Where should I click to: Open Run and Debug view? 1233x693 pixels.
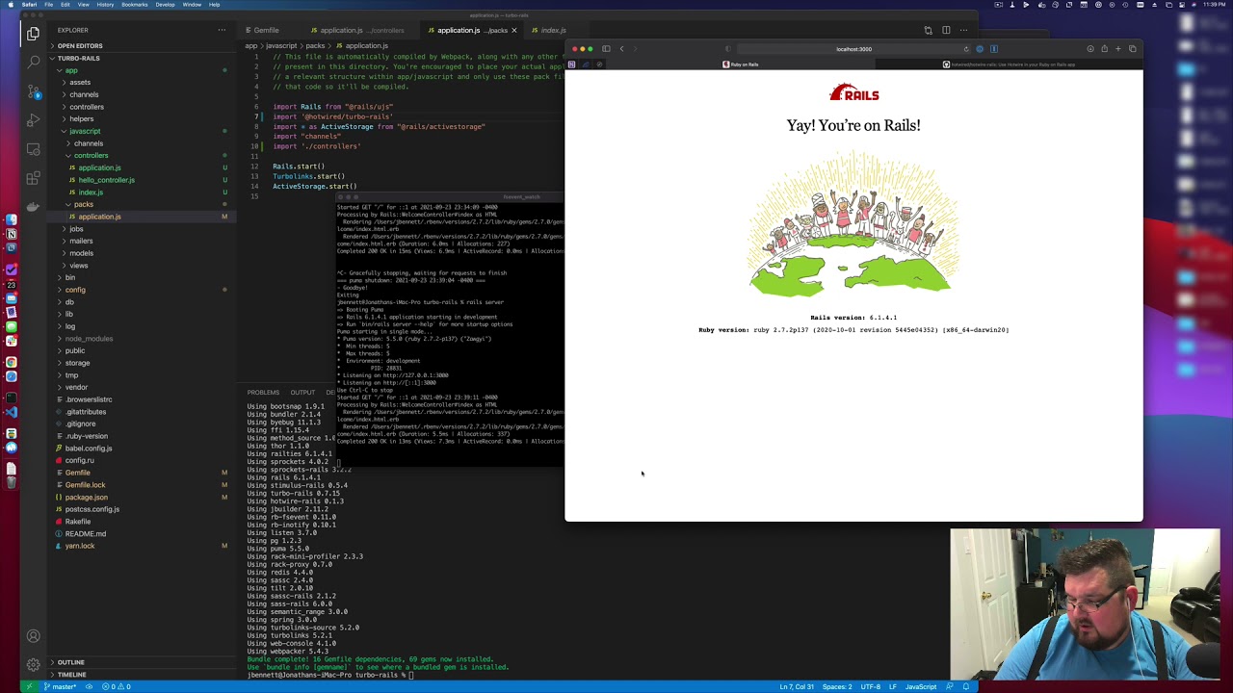[33, 120]
